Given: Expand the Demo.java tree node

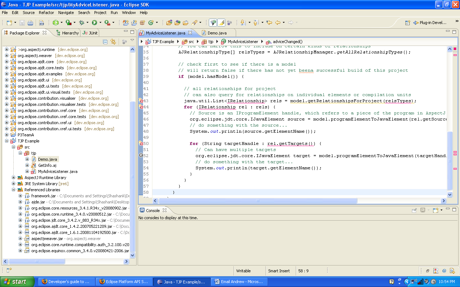Looking at the screenshot, I should 27,159.
